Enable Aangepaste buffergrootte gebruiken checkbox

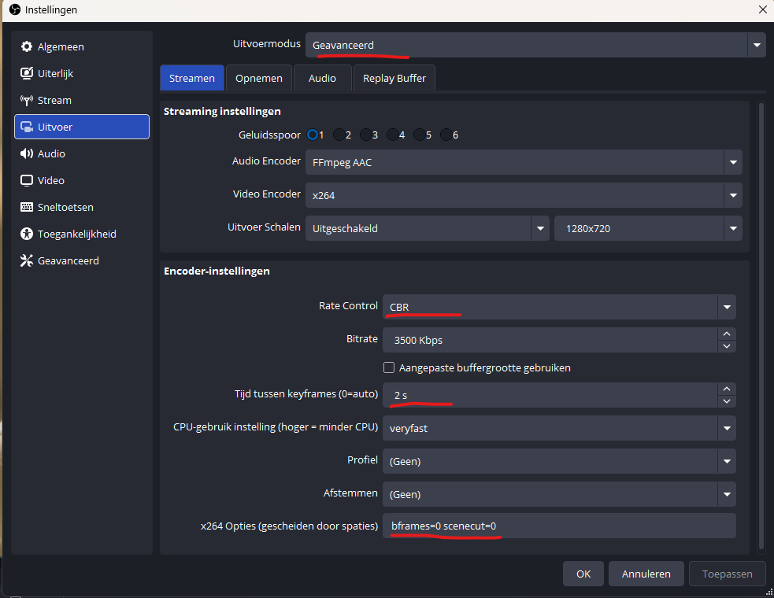(388, 367)
